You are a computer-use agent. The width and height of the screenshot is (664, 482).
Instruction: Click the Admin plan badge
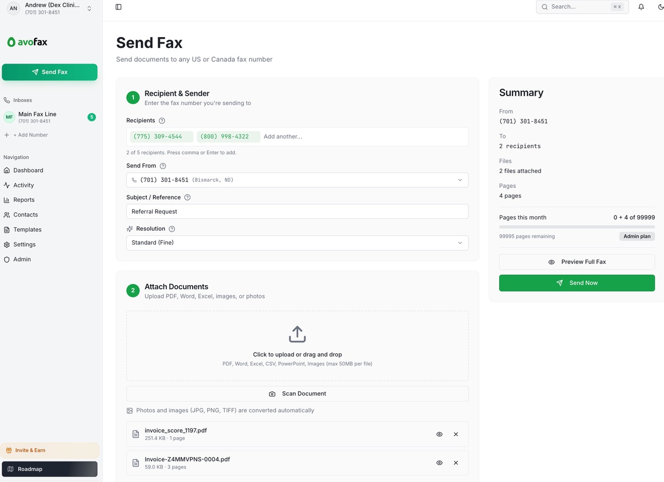tap(637, 236)
